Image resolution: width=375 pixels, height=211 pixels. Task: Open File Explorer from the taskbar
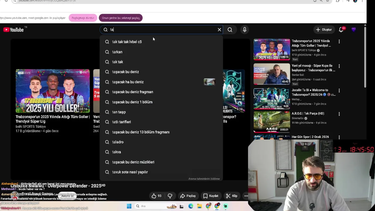coord(199,206)
